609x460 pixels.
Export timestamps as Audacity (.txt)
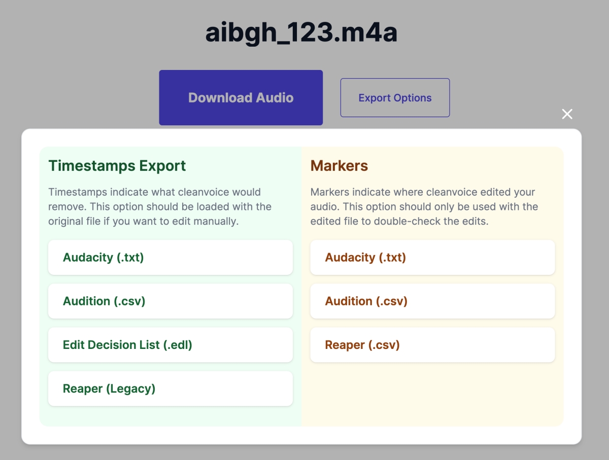pyautogui.click(x=170, y=258)
